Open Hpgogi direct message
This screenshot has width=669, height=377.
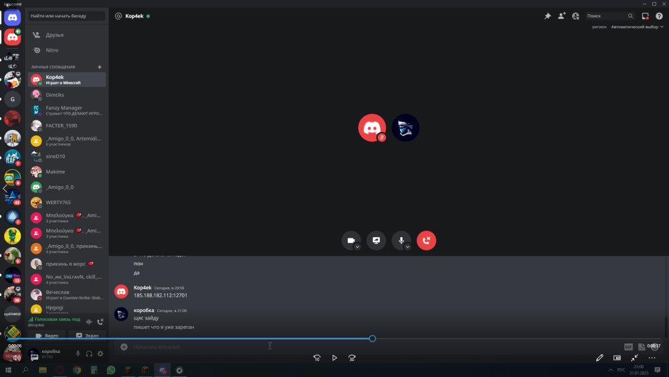click(67, 309)
